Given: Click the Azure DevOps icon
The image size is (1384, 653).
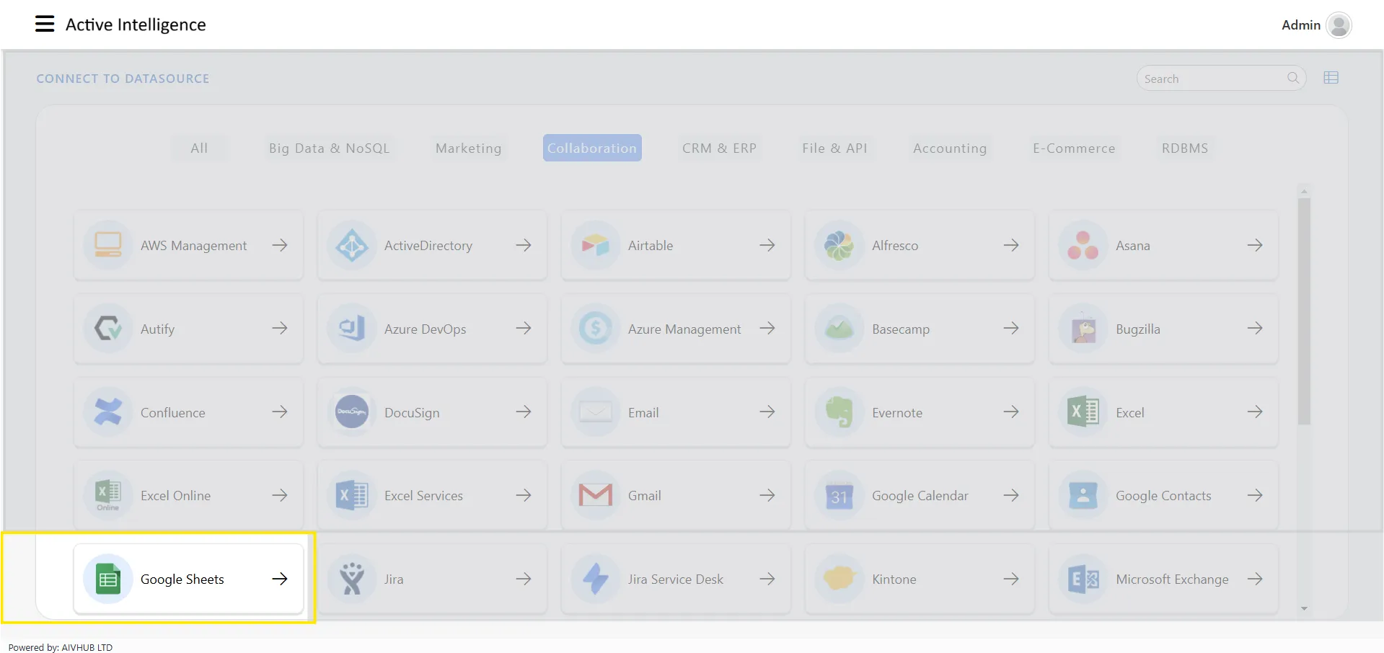Looking at the screenshot, I should point(352,329).
